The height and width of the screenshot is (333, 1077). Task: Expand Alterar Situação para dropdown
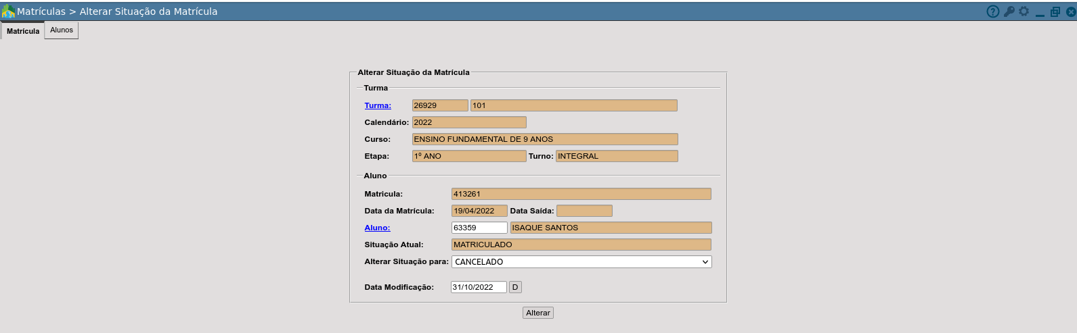pos(581,261)
